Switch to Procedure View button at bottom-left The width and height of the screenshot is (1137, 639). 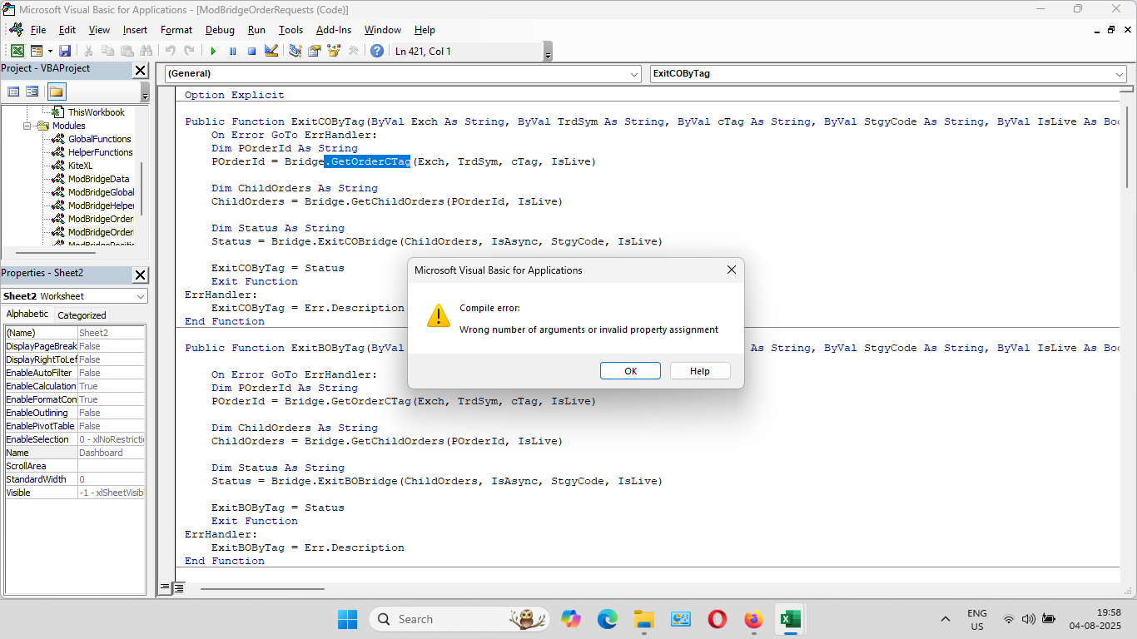pos(166,588)
